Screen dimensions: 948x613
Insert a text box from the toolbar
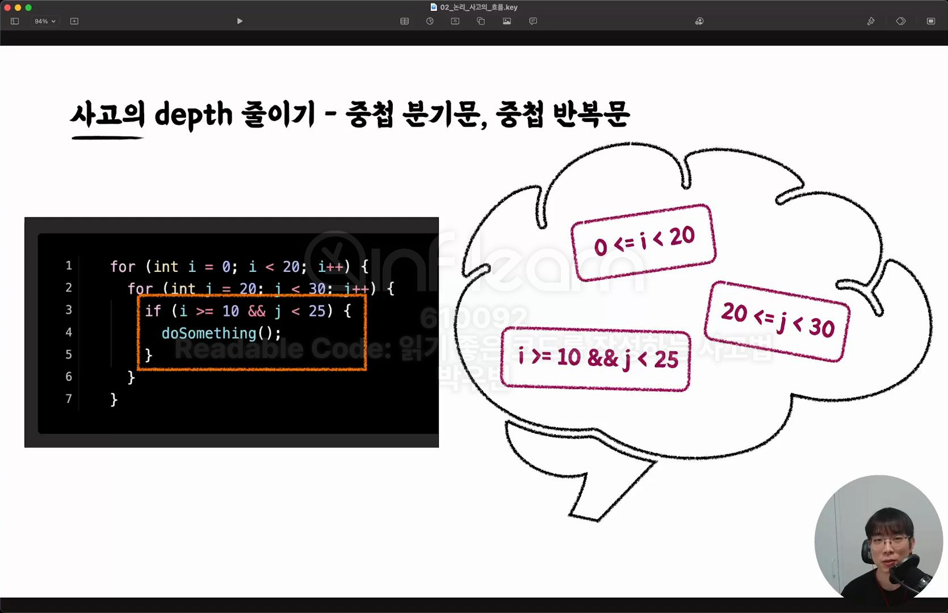tap(455, 21)
